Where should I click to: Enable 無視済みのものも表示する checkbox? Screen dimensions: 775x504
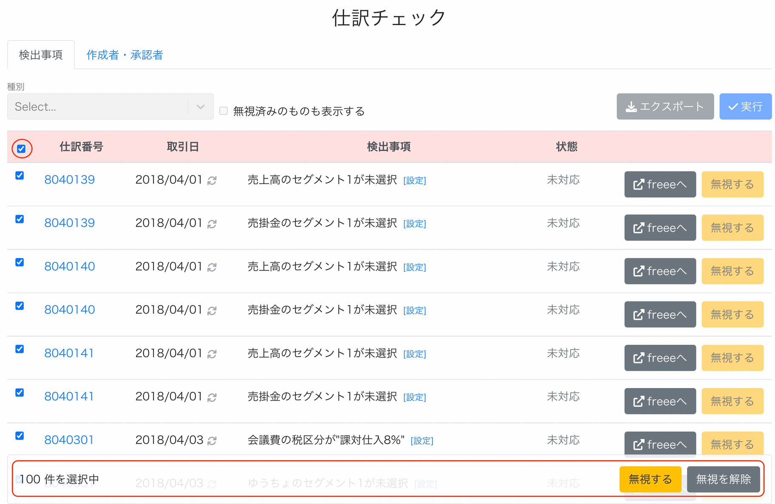[x=223, y=111]
